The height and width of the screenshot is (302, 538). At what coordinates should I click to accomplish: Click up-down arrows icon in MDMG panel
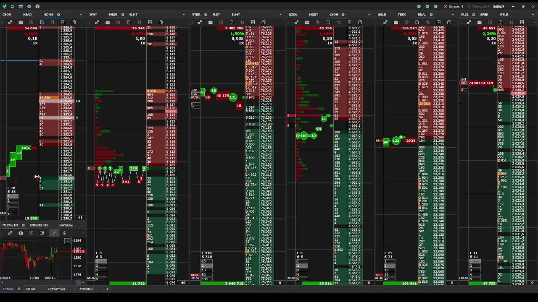[x=53, y=22]
